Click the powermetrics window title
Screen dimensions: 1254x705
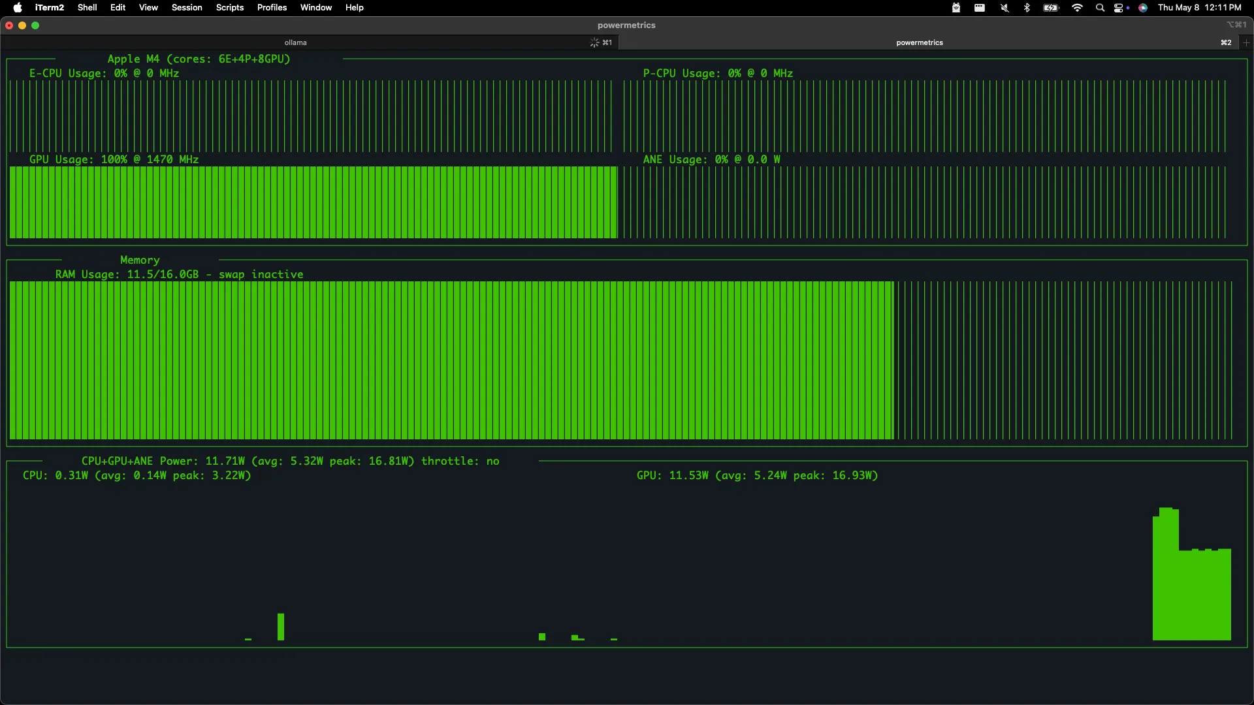pos(626,25)
